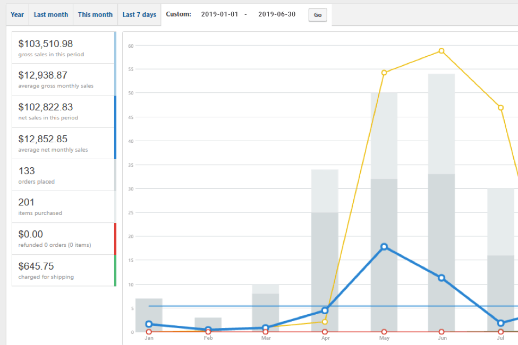Show the Last 7 days report
This screenshot has height=345, width=518.
pos(139,15)
